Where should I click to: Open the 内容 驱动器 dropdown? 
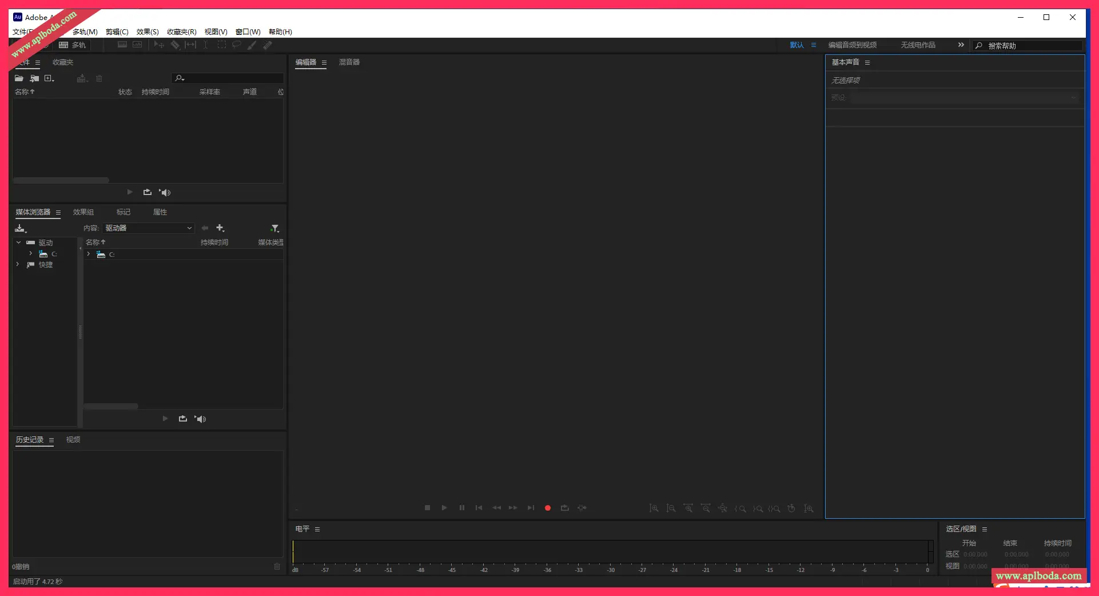click(148, 228)
